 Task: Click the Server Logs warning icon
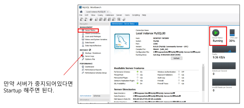(83, 56)
